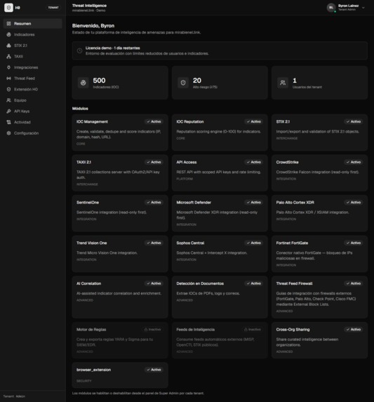The height and width of the screenshot is (402, 374).
Task: Open the Microsoft Defender module card
Action: point(220,213)
